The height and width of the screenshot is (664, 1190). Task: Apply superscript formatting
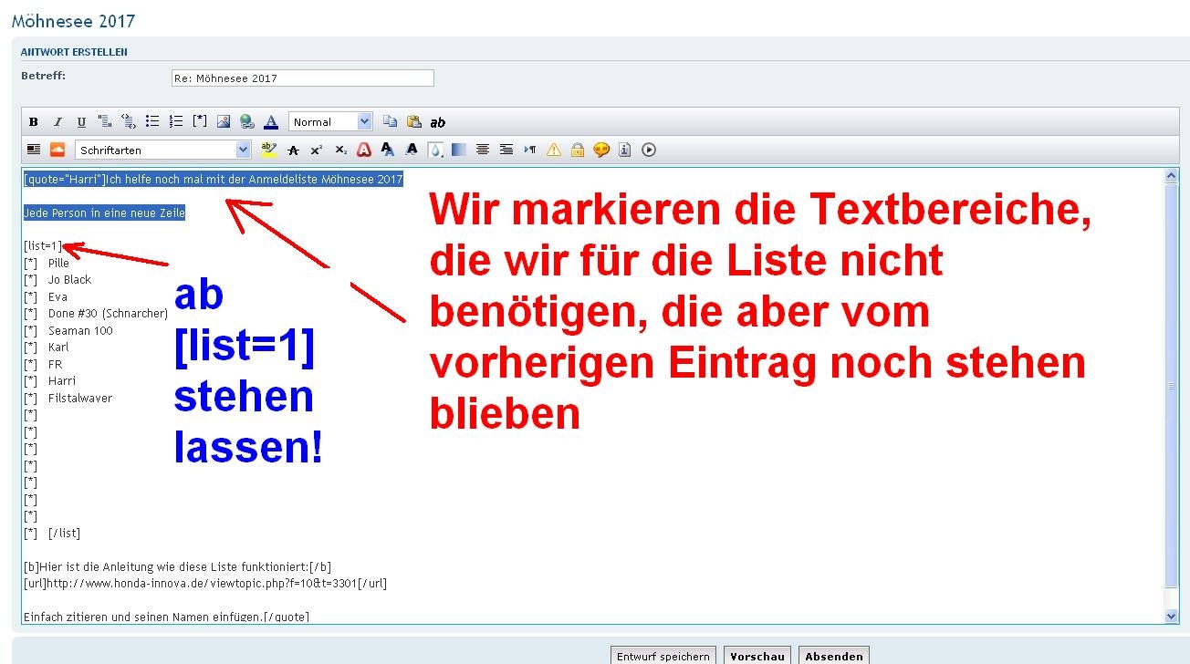pyautogui.click(x=317, y=150)
